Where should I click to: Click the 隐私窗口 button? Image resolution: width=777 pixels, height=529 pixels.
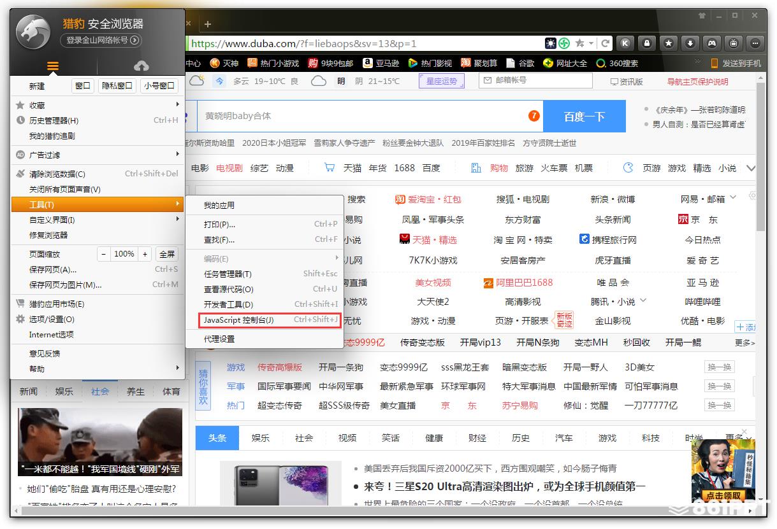(117, 86)
